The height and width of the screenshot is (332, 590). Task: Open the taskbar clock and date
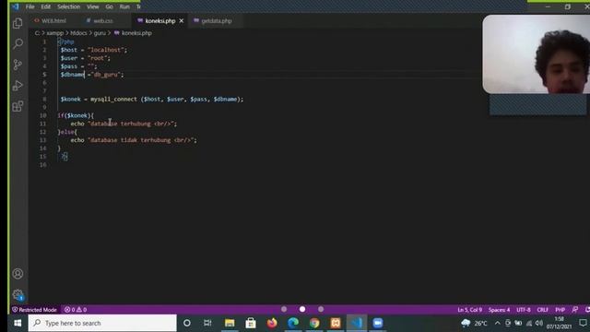point(559,323)
